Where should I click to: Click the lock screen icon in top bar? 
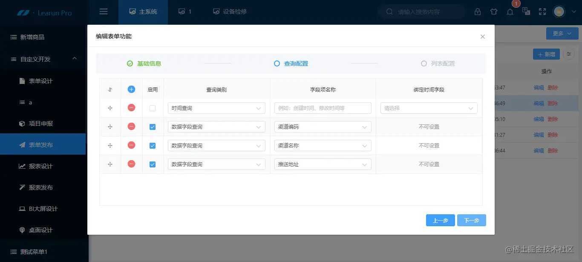478,12
